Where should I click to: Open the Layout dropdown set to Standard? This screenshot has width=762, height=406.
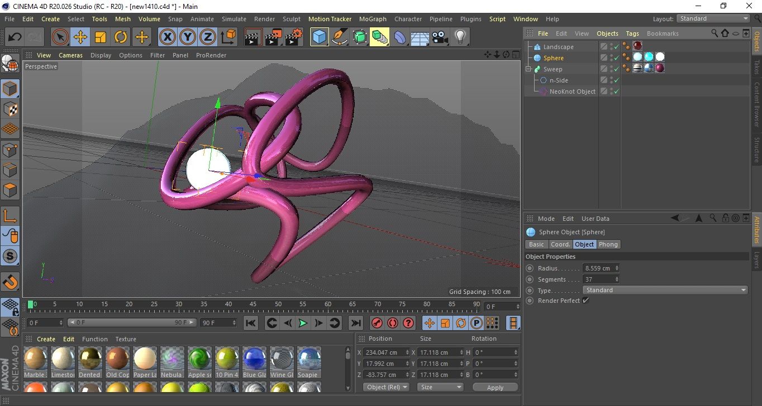click(713, 18)
